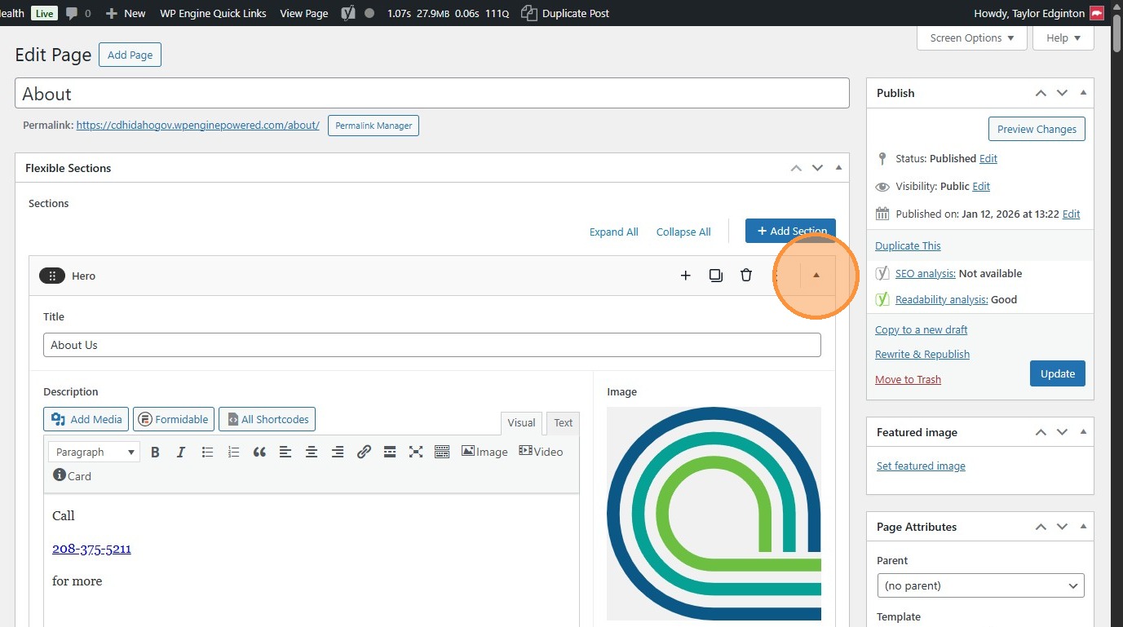Screen dimensions: 1123x627
Task: Enable distraction-free fullscreen mode icon
Action: tap(416, 452)
